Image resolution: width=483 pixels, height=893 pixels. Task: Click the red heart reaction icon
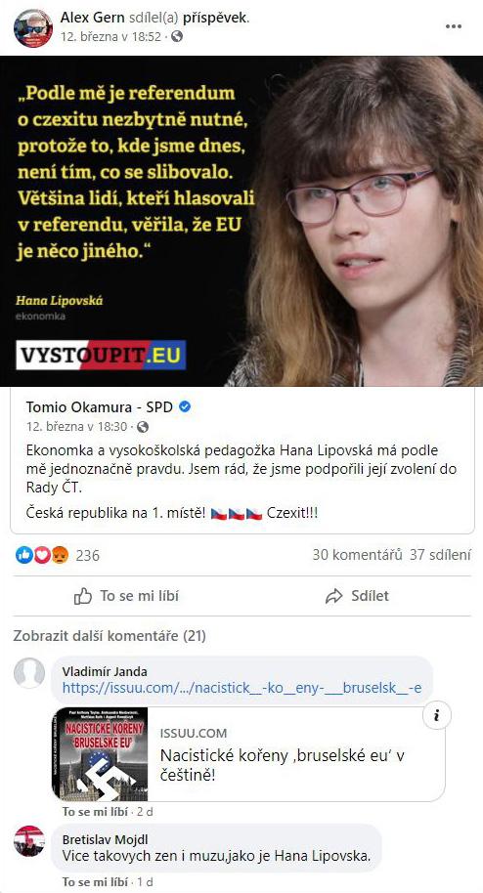point(42,555)
